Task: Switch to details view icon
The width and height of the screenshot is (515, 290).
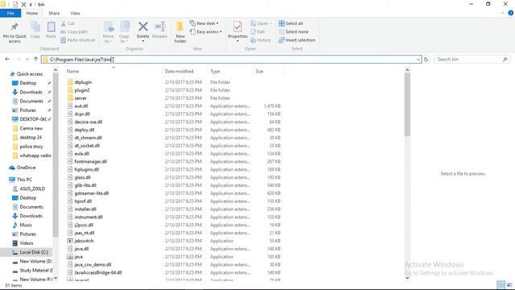Action: (x=501, y=284)
